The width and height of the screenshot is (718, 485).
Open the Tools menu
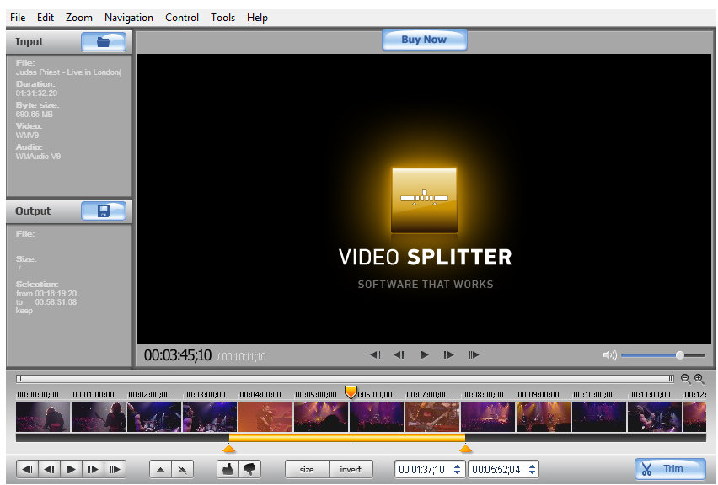222,17
